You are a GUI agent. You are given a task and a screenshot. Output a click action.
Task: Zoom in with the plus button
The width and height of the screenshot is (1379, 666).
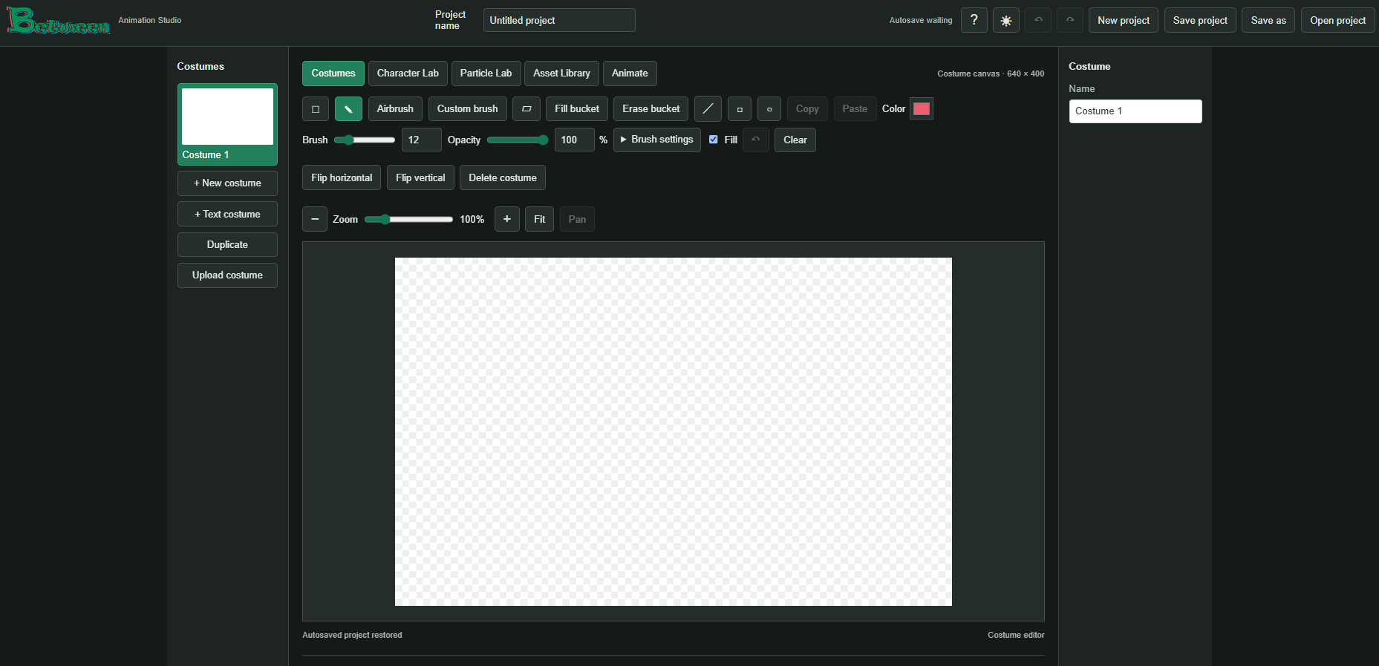pyautogui.click(x=507, y=219)
